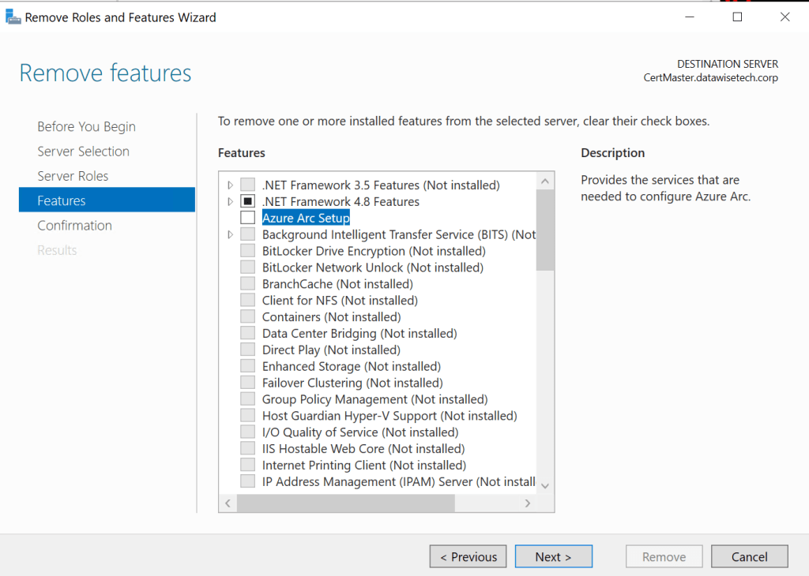Click the greyed-out Remove button
The width and height of the screenshot is (809, 576).
(664, 556)
